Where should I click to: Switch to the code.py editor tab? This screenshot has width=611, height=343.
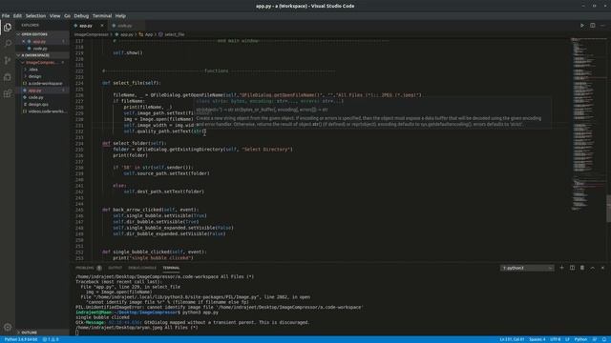[x=125, y=26]
